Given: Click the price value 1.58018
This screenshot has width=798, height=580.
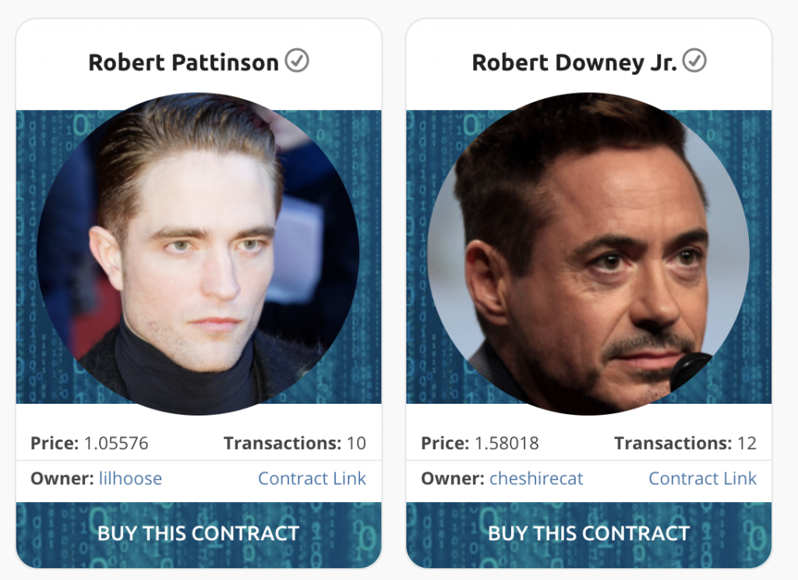Looking at the screenshot, I should (x=507, y=444).
